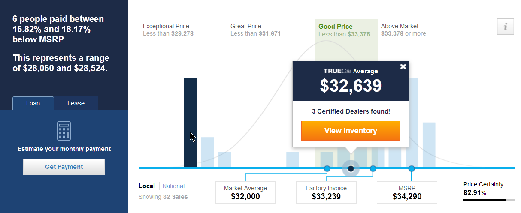Click the dark highlighted histogram bar
This screenshot has height=213, width=521.
(191, 122)
